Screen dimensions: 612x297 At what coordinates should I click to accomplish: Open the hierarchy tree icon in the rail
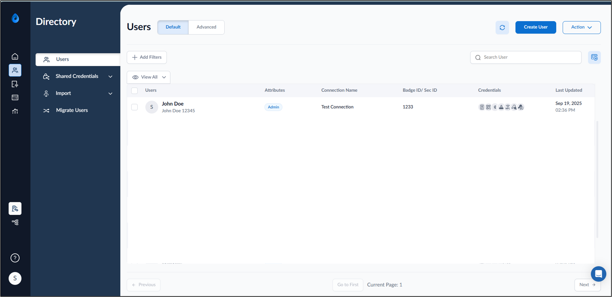[x=15, y=222]
